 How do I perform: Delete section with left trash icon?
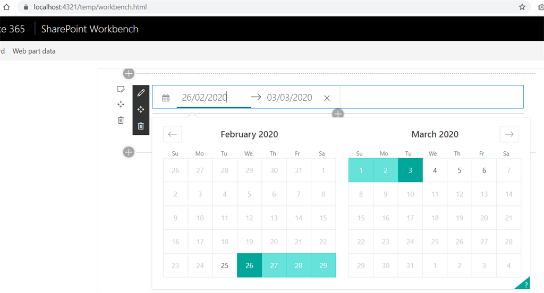121,120
